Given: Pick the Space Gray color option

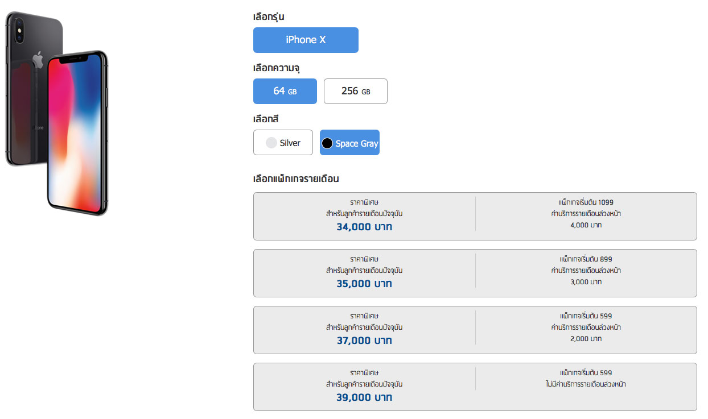Looking at the screenshot, I should (349, 143).
